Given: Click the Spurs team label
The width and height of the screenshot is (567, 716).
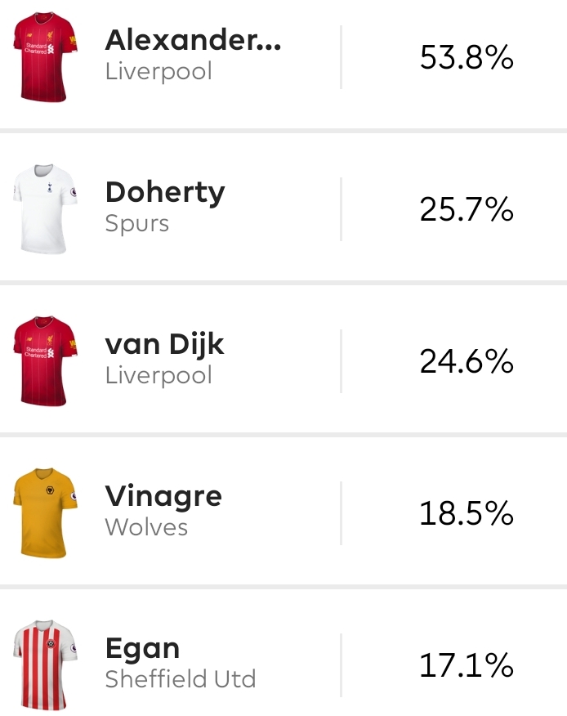Looking at the screenshot, I should 137,224.
